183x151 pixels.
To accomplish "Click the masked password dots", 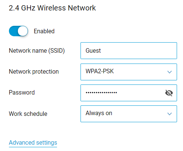I will click(101, 93).
